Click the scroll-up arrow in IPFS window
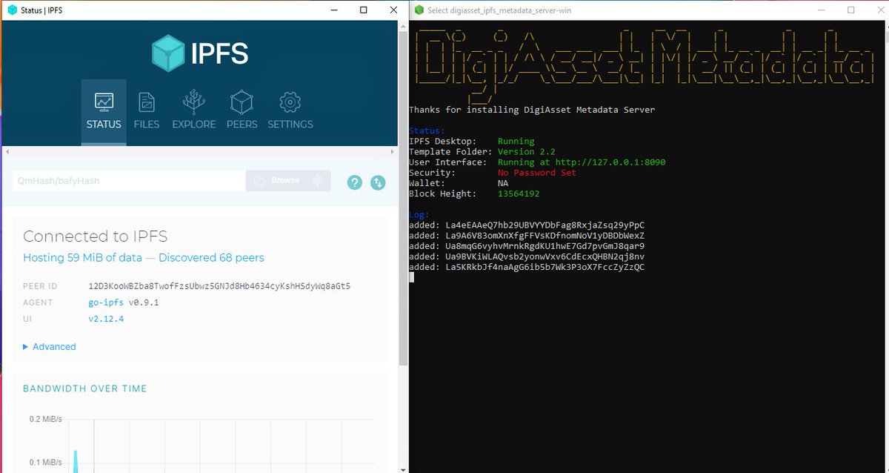Image resolution: width=889 pixels, height=473 pixels. pyautogui.click(x=403, y=26)
